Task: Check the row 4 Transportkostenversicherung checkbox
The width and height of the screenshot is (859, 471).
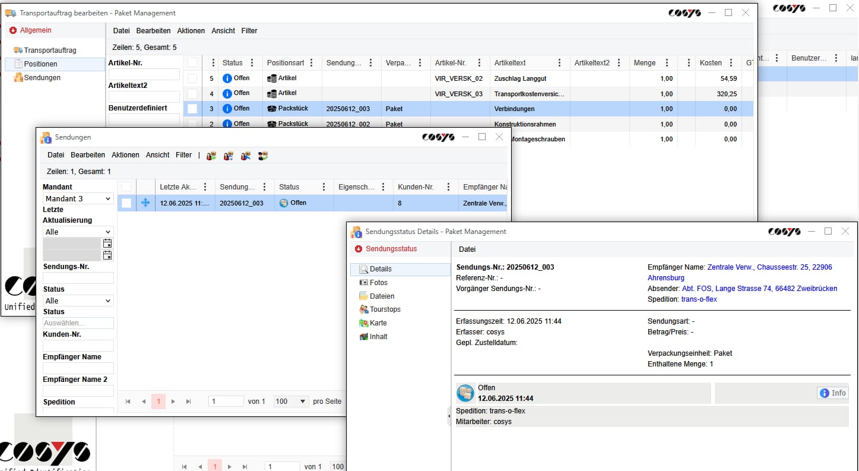Action: click(192, 93)
